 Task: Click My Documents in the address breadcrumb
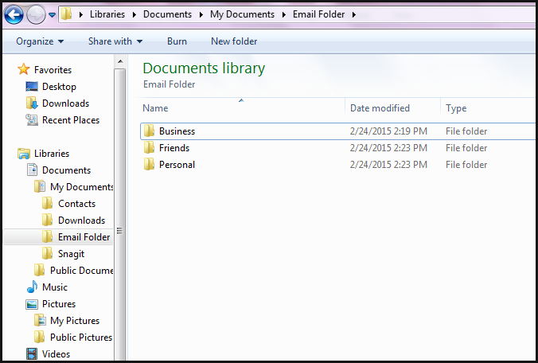(242, 14)
